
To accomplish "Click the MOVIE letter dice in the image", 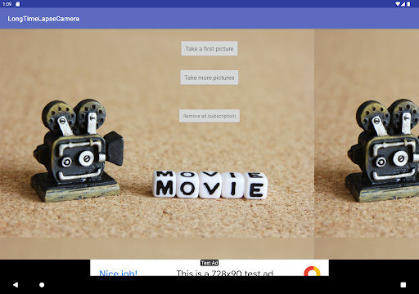I will pos(209,185).
